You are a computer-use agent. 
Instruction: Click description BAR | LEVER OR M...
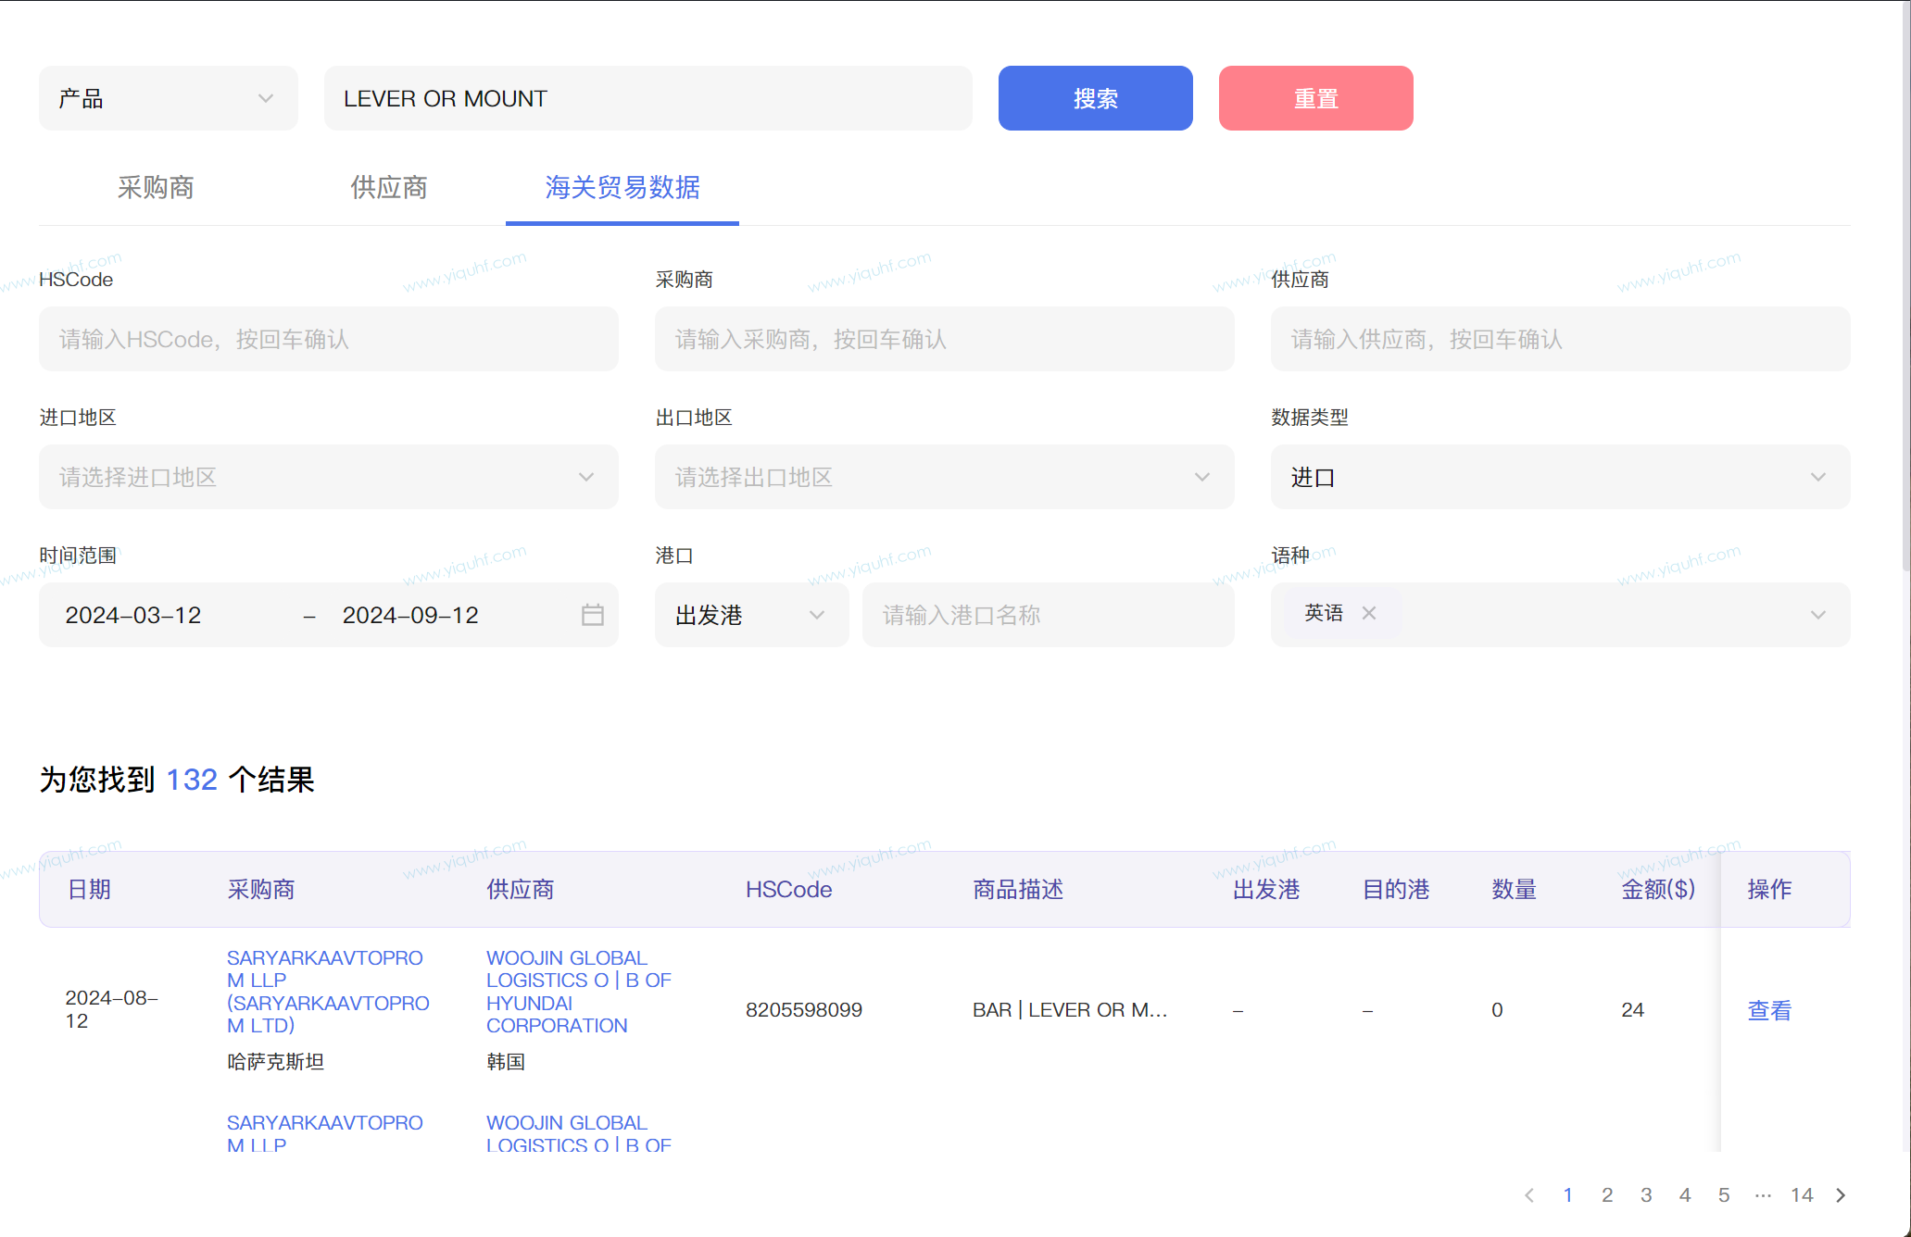[x=1070, y=1010]
